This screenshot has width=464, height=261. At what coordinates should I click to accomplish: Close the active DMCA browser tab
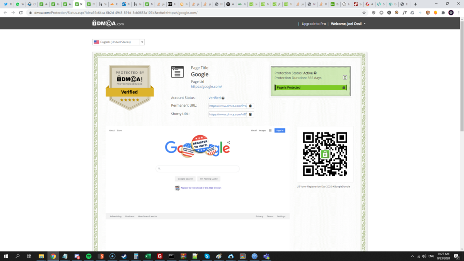[x=81, y=4]
